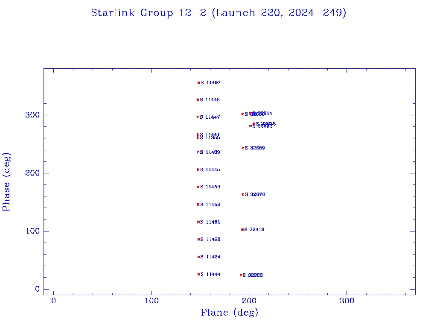Image resolution: width=437 pixels, height=328 pixels.
Task: Click the red marker beside S 11445
Action: 198,170
